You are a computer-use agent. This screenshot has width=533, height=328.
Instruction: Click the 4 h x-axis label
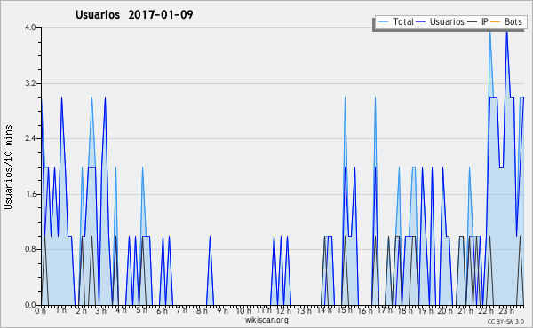(122, 310)
